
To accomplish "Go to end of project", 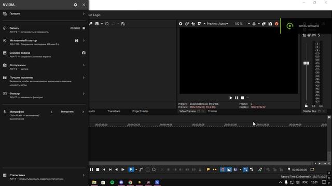I will [x=110, y=169].
